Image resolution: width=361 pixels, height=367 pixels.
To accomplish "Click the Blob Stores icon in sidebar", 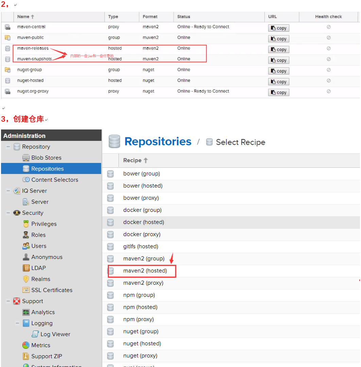I will click(x=26, y=158).
